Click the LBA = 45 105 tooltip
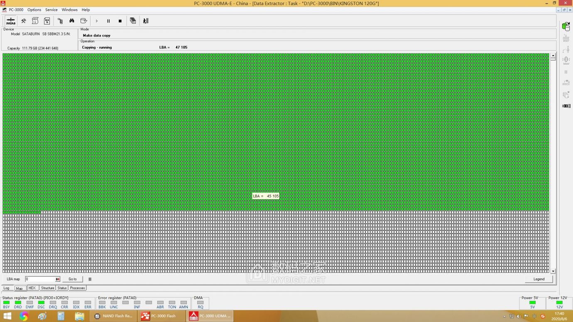The height and width of the screenshot is (322, 573). (x=266, y=196)
